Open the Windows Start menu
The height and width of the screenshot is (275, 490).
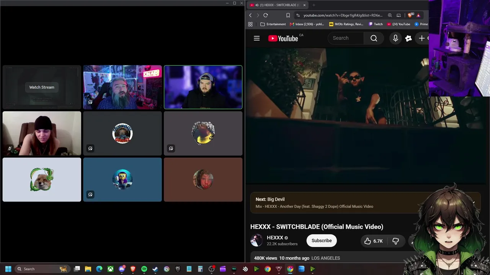tap(8, 269)
